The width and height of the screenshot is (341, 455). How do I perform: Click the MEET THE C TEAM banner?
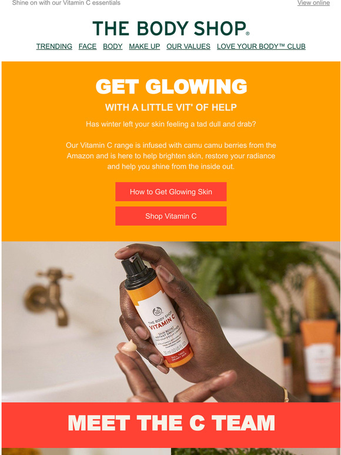171,423
